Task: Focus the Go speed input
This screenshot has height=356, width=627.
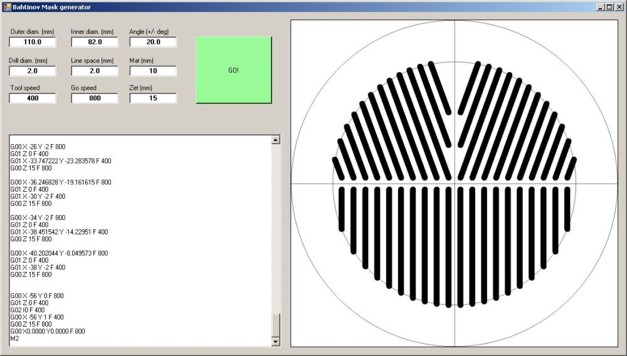Action: coord(95,98)
